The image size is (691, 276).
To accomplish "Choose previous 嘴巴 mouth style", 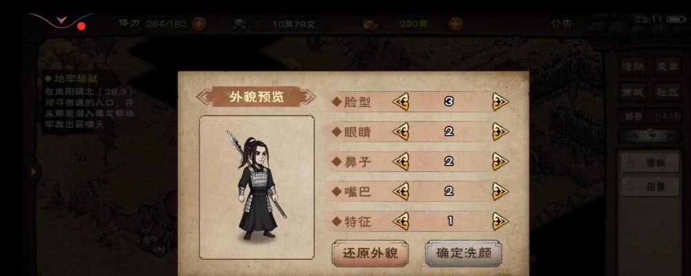I will (401, 192).
